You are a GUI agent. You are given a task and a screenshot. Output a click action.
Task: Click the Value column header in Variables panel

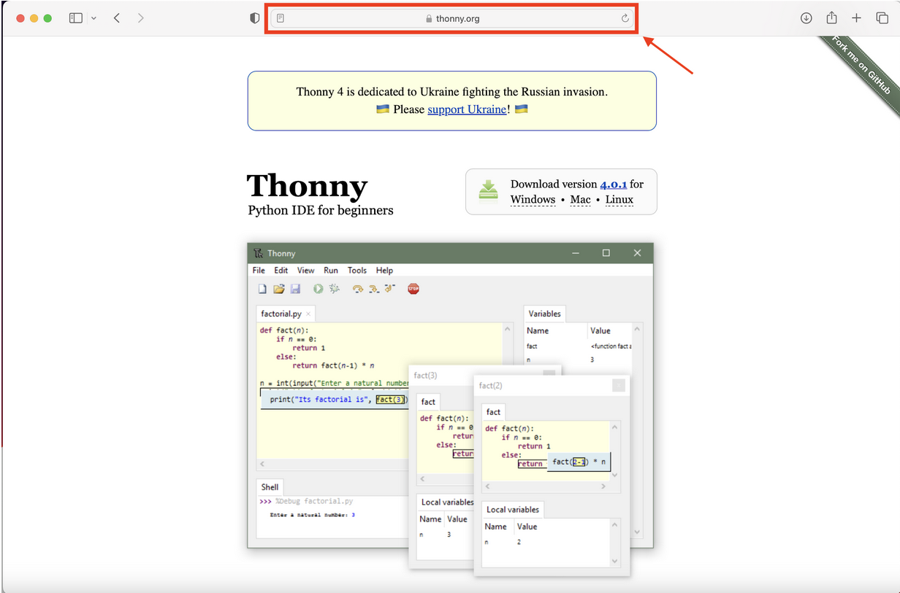click(x=600, y=330)
